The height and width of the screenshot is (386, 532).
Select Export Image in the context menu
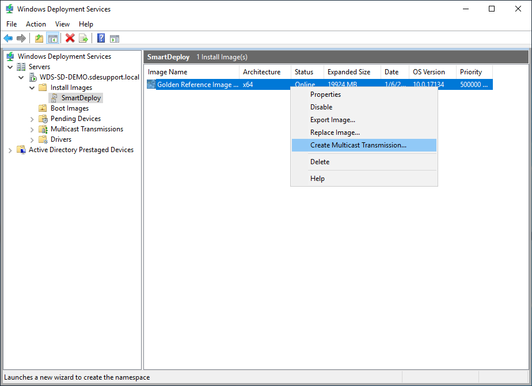point(332,120)
